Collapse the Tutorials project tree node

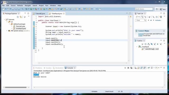click(4, 20)
